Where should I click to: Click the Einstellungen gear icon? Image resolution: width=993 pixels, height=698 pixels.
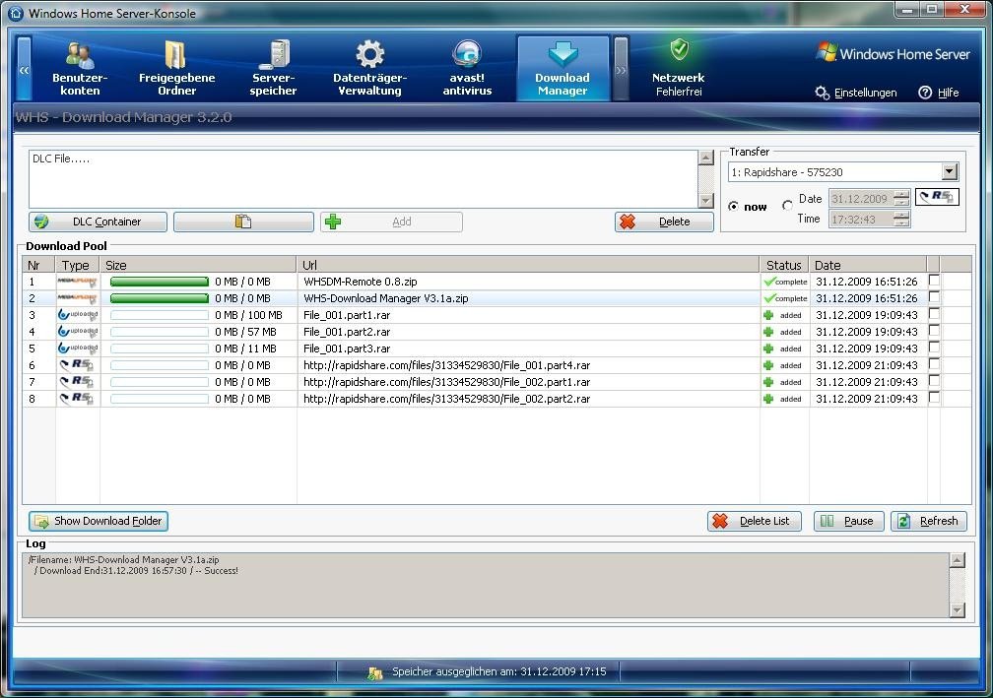[822, 93]
